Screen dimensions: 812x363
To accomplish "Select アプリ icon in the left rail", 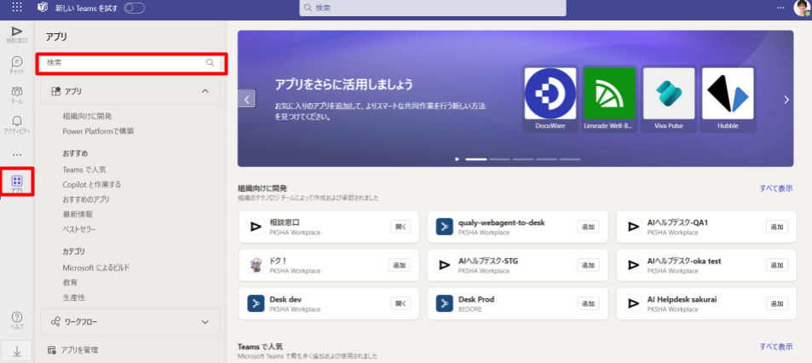I will [16, 183].
